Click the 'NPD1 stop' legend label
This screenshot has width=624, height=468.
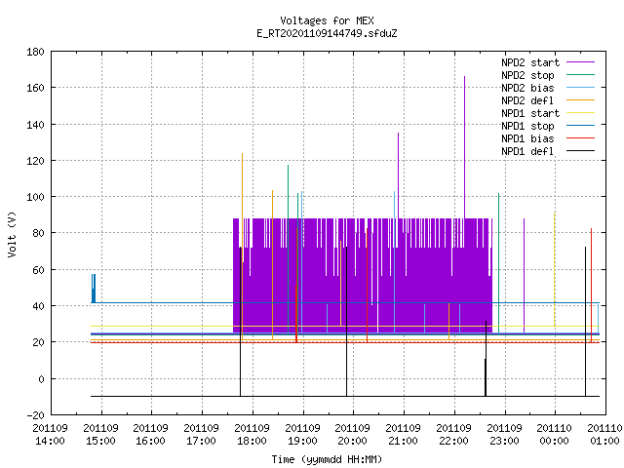[x=527, y=126]
